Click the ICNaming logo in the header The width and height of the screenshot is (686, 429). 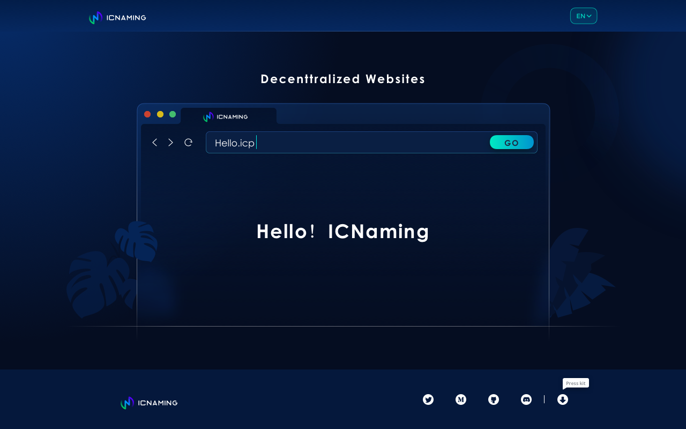click(117, 18)
